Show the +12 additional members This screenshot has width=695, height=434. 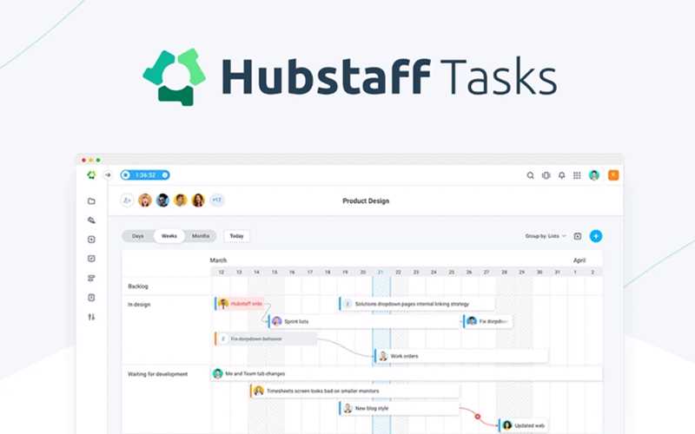point(216,201)
